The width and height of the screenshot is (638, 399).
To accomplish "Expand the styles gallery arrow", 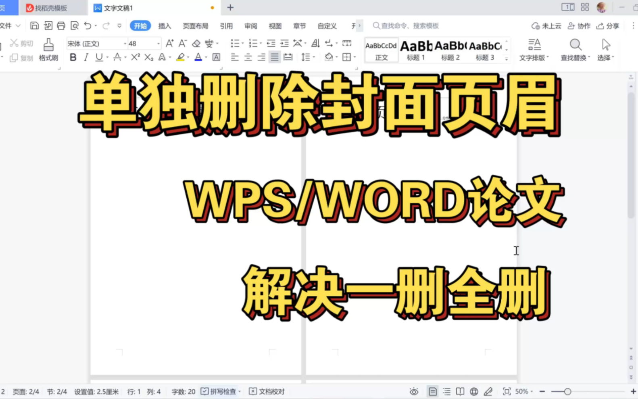I will [x=507, y=59].
